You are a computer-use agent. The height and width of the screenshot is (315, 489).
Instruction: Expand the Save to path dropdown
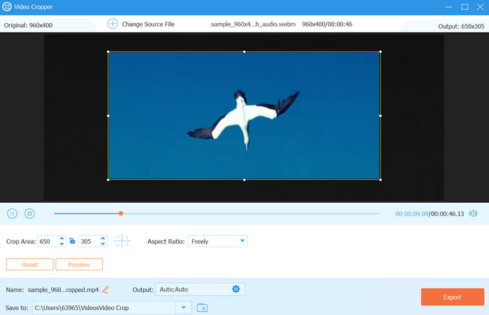(x=184, y=307)
